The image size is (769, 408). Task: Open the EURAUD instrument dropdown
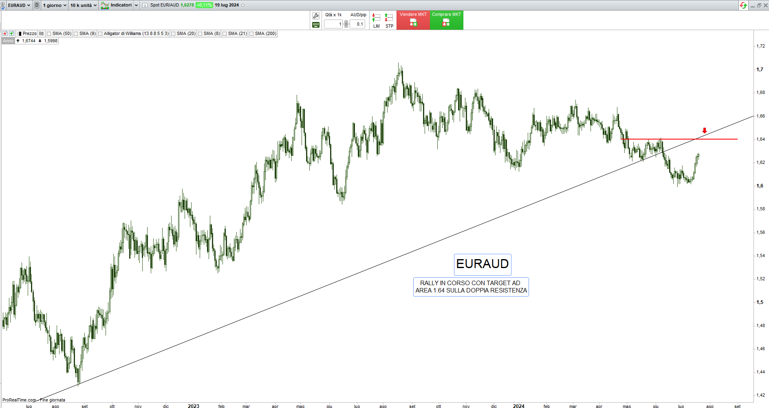point(19,5)
